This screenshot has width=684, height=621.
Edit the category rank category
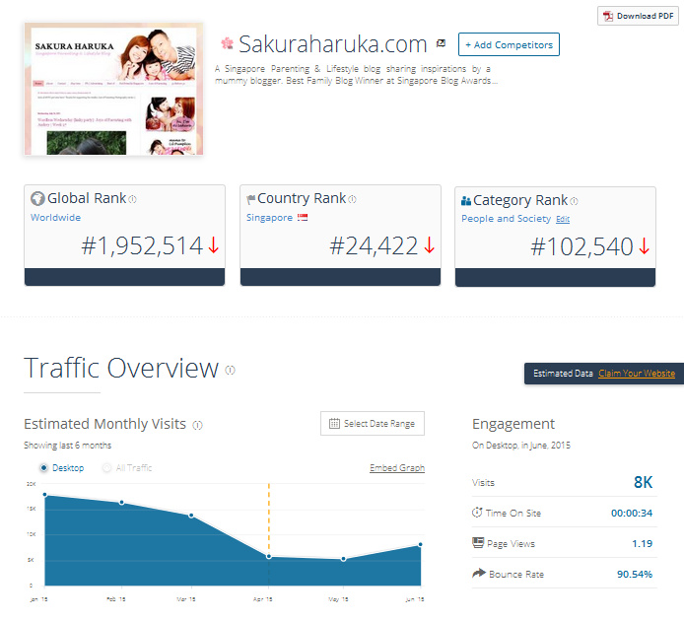coord(563,219)
